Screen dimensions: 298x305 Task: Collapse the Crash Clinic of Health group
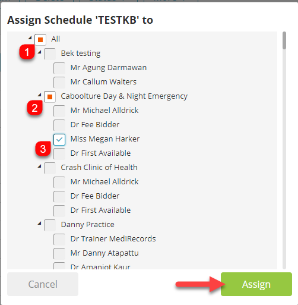(40, 166)
